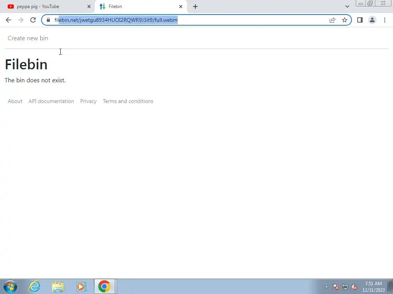Click the Filebin heading text
393x294 pixels.
click(26, 64)
